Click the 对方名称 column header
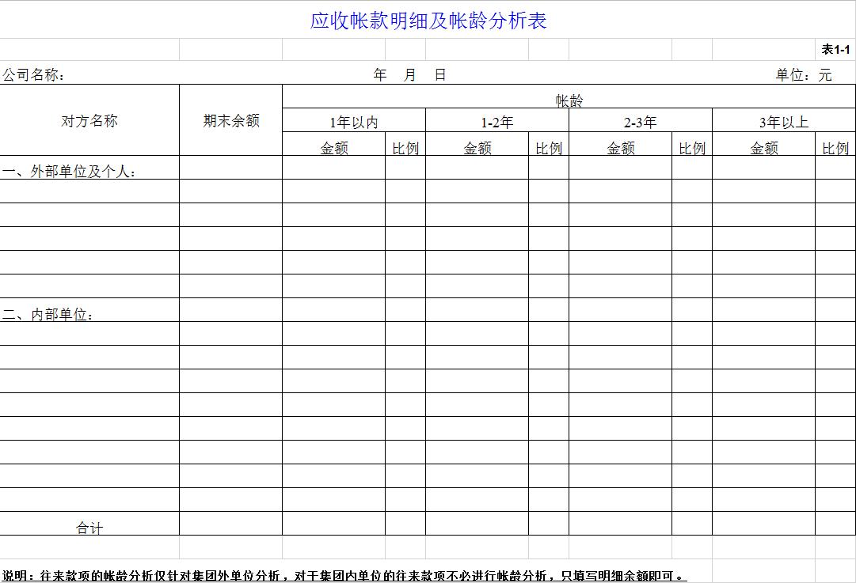Viewport: 856px width, 583px height. pyautogui.click(x=89, y=120)
